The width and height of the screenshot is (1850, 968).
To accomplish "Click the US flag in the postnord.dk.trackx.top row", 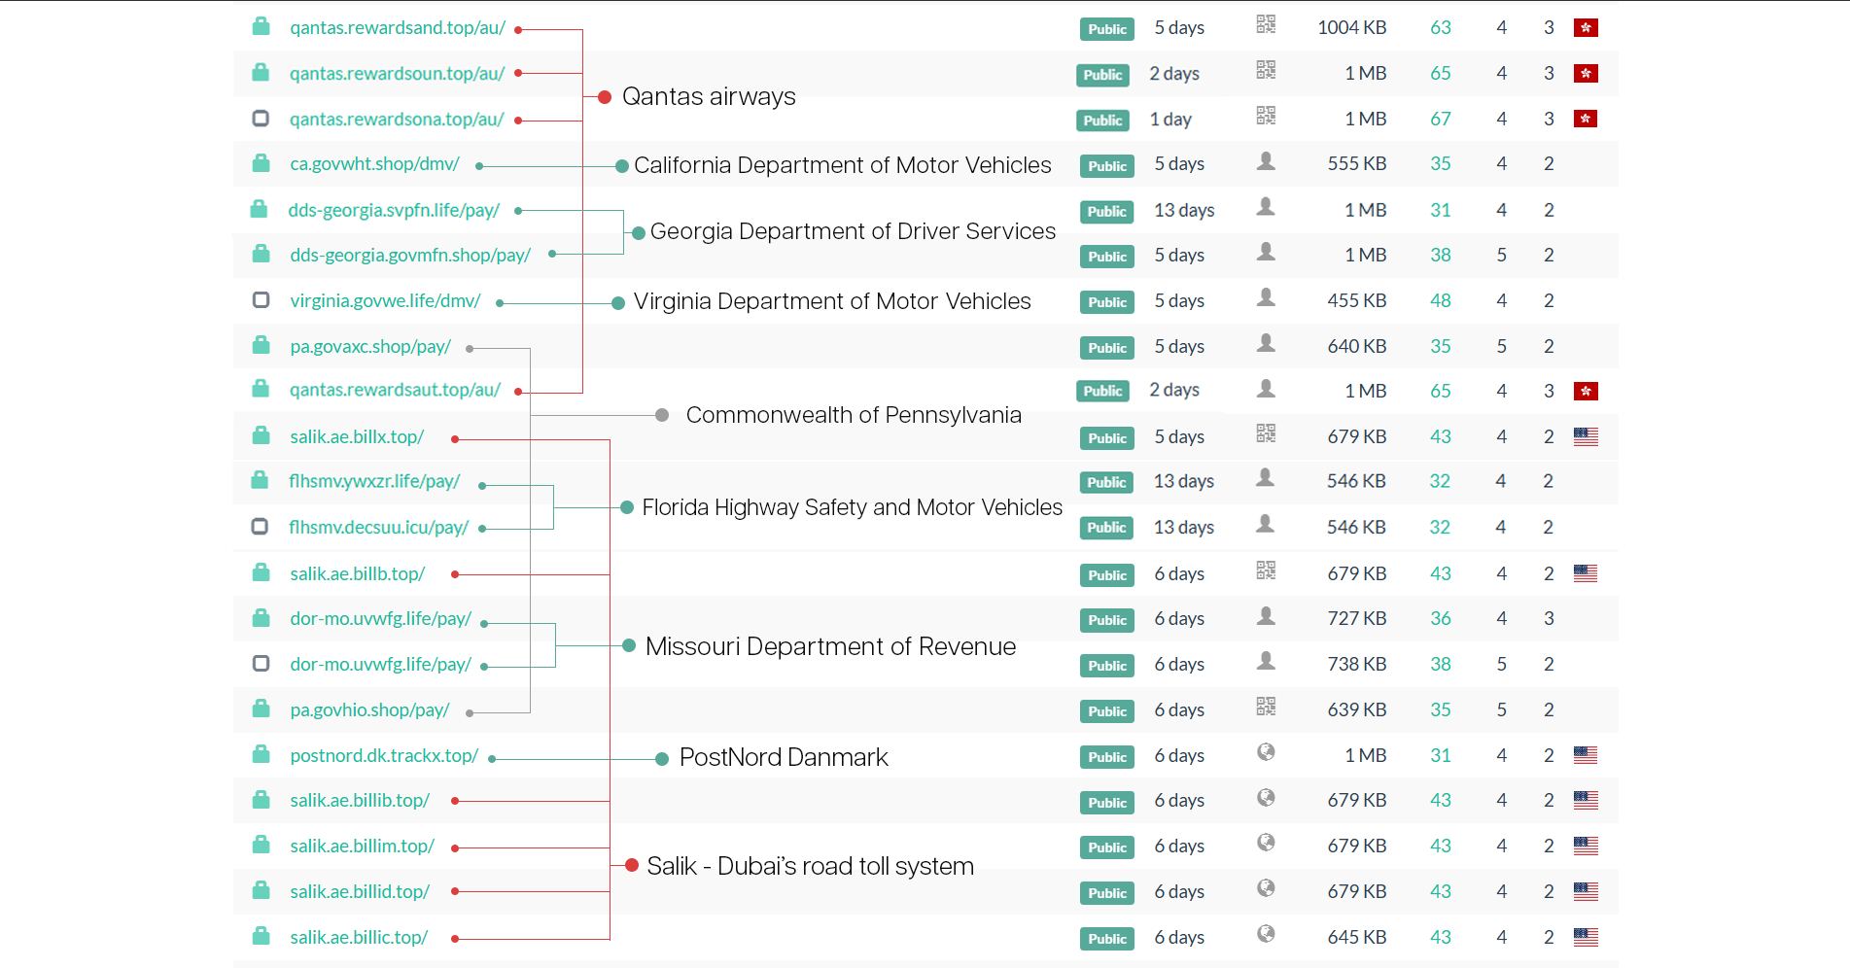I will [x=1586, y=755].
